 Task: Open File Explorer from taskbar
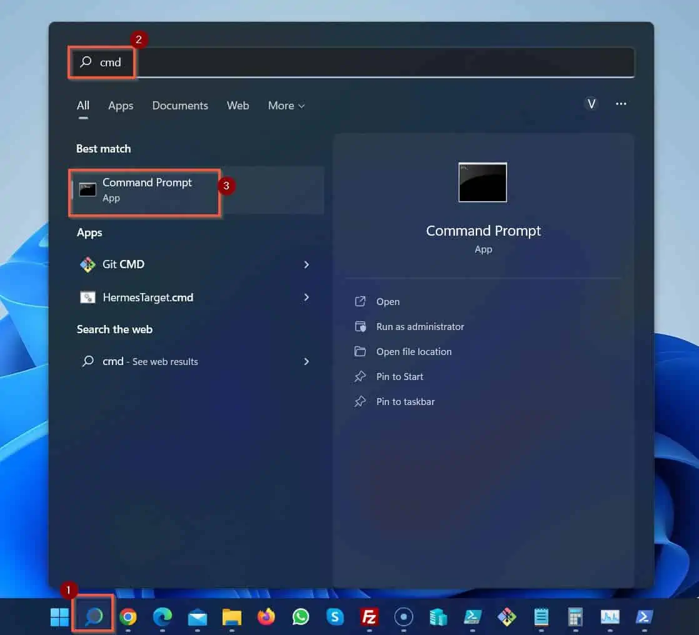[x=232, y=617]
